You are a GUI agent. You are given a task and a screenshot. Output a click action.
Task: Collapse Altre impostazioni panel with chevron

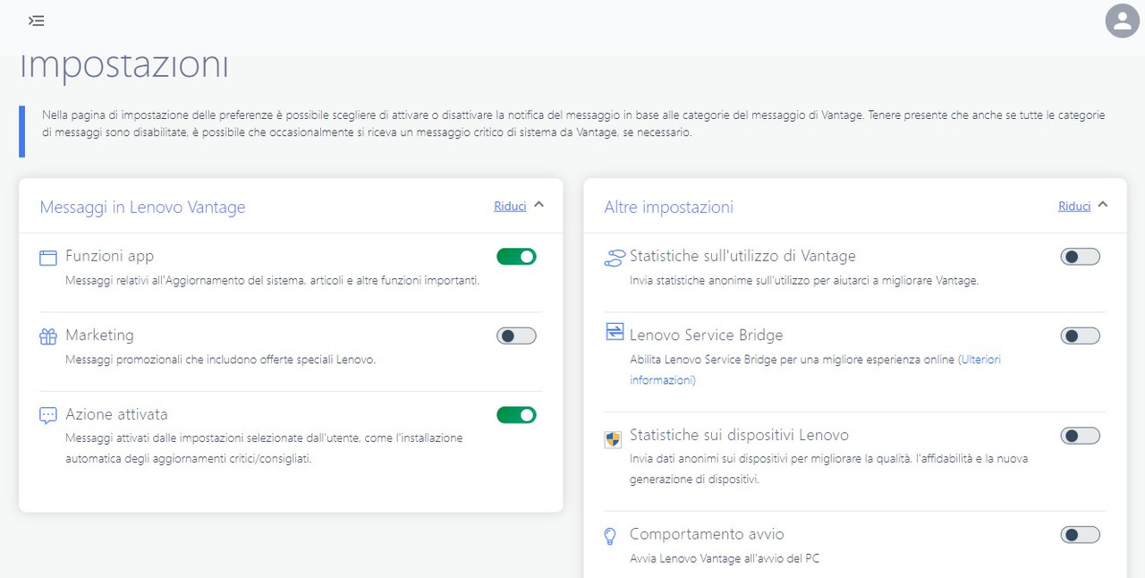tap(1102, 205)
